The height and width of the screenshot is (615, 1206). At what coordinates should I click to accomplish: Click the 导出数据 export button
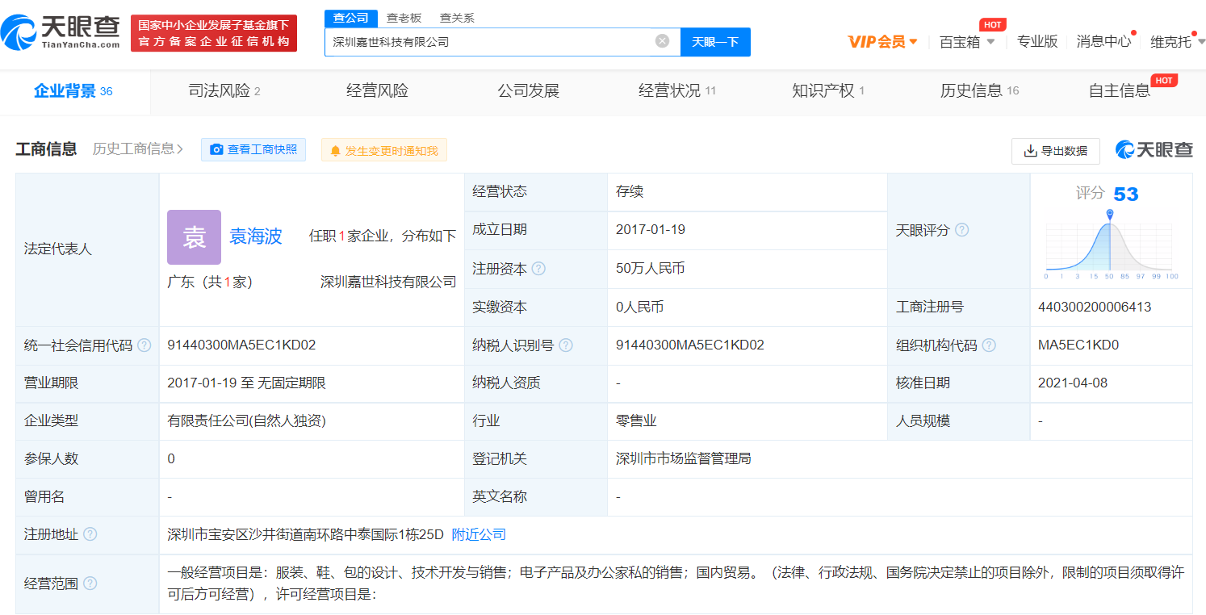pyautogui.click(x=1056, y=151)
